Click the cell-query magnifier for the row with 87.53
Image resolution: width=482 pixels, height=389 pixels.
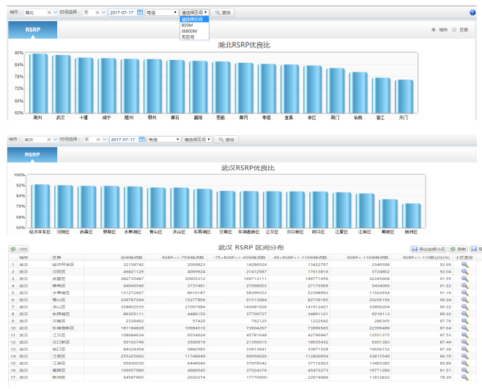pos(464,336)
